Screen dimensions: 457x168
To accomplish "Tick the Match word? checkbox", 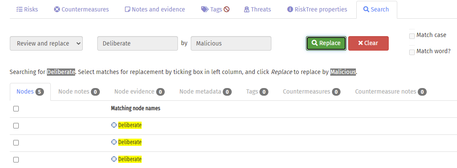I will (x=412, y=52).
